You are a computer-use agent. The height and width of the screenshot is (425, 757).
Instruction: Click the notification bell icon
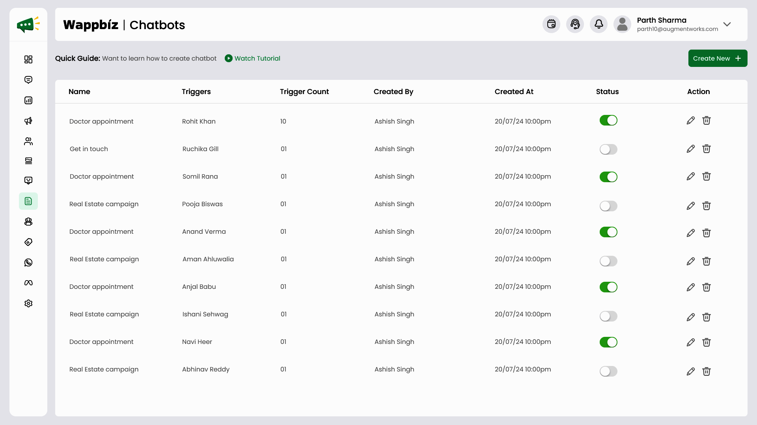pyautogui.click(x=599, y=24)
